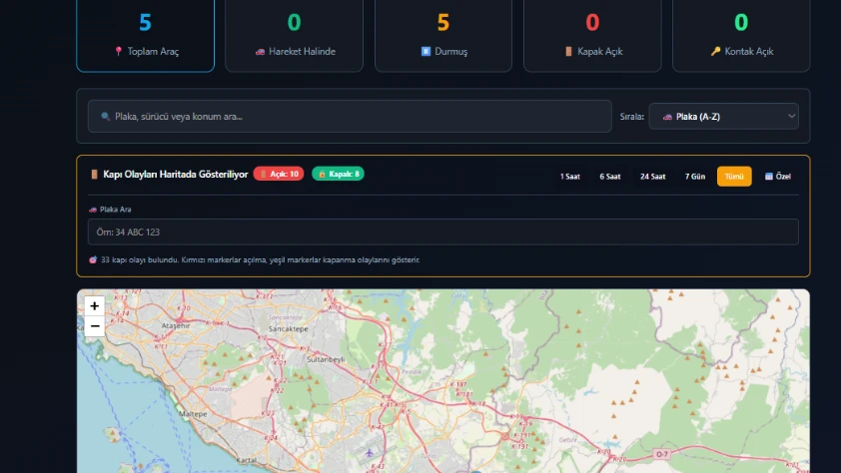Click the Toplam Araç stat card
Screen dimensions: 841x473
(x=146, y=35)
